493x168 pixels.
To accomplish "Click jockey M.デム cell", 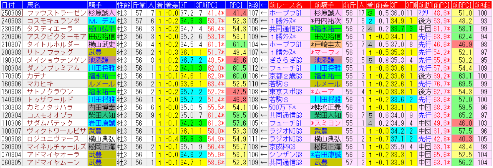I will pos(101,21).
